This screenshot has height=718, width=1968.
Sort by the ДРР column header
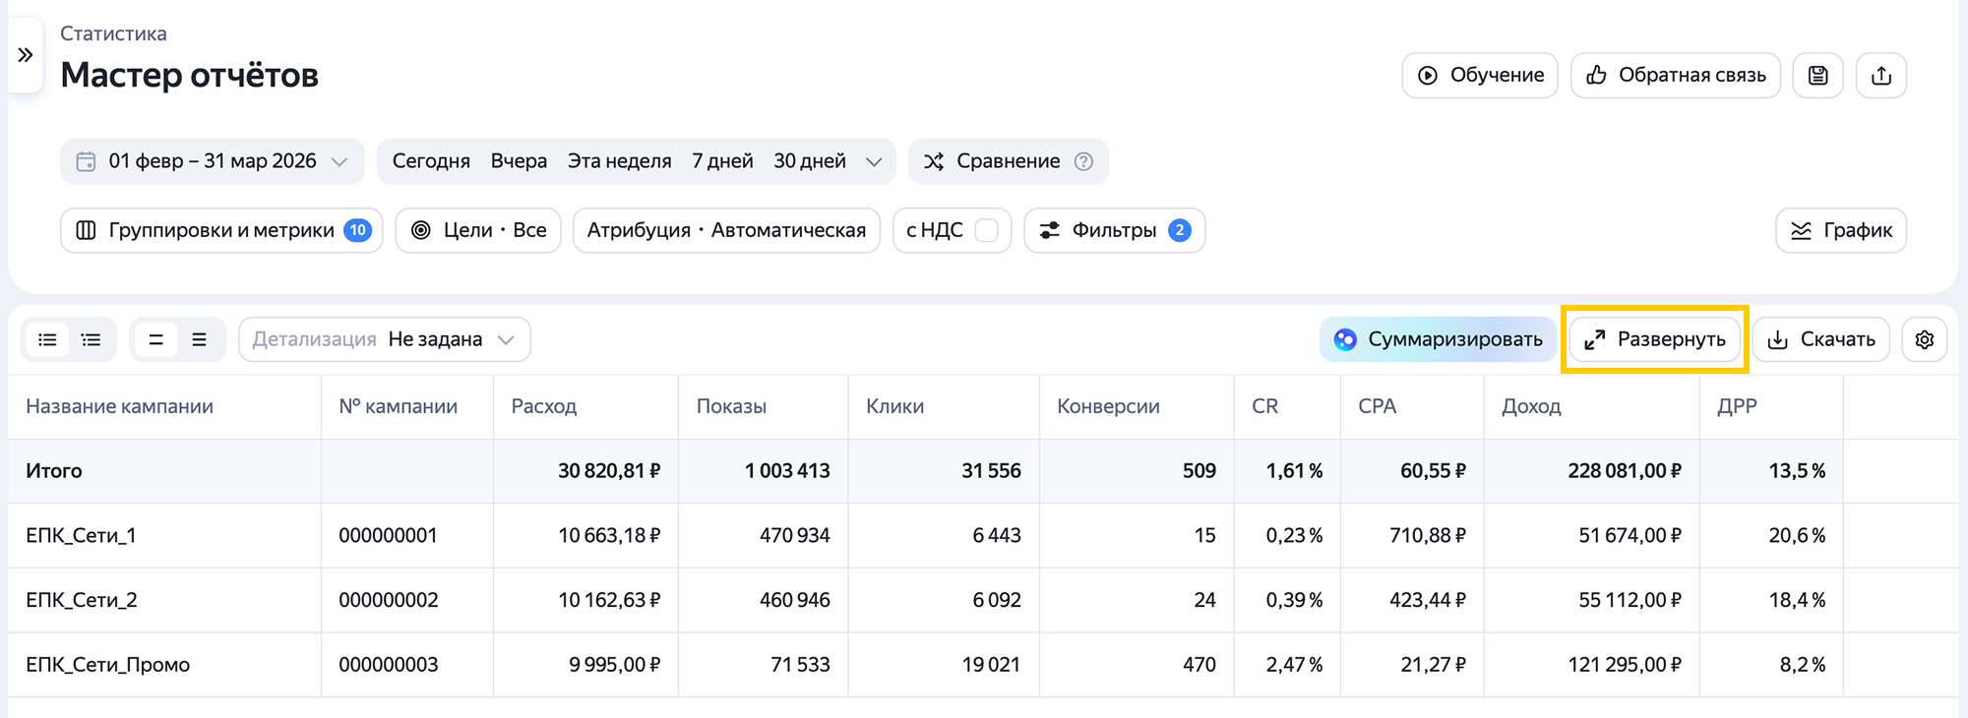pos(1737,406)
